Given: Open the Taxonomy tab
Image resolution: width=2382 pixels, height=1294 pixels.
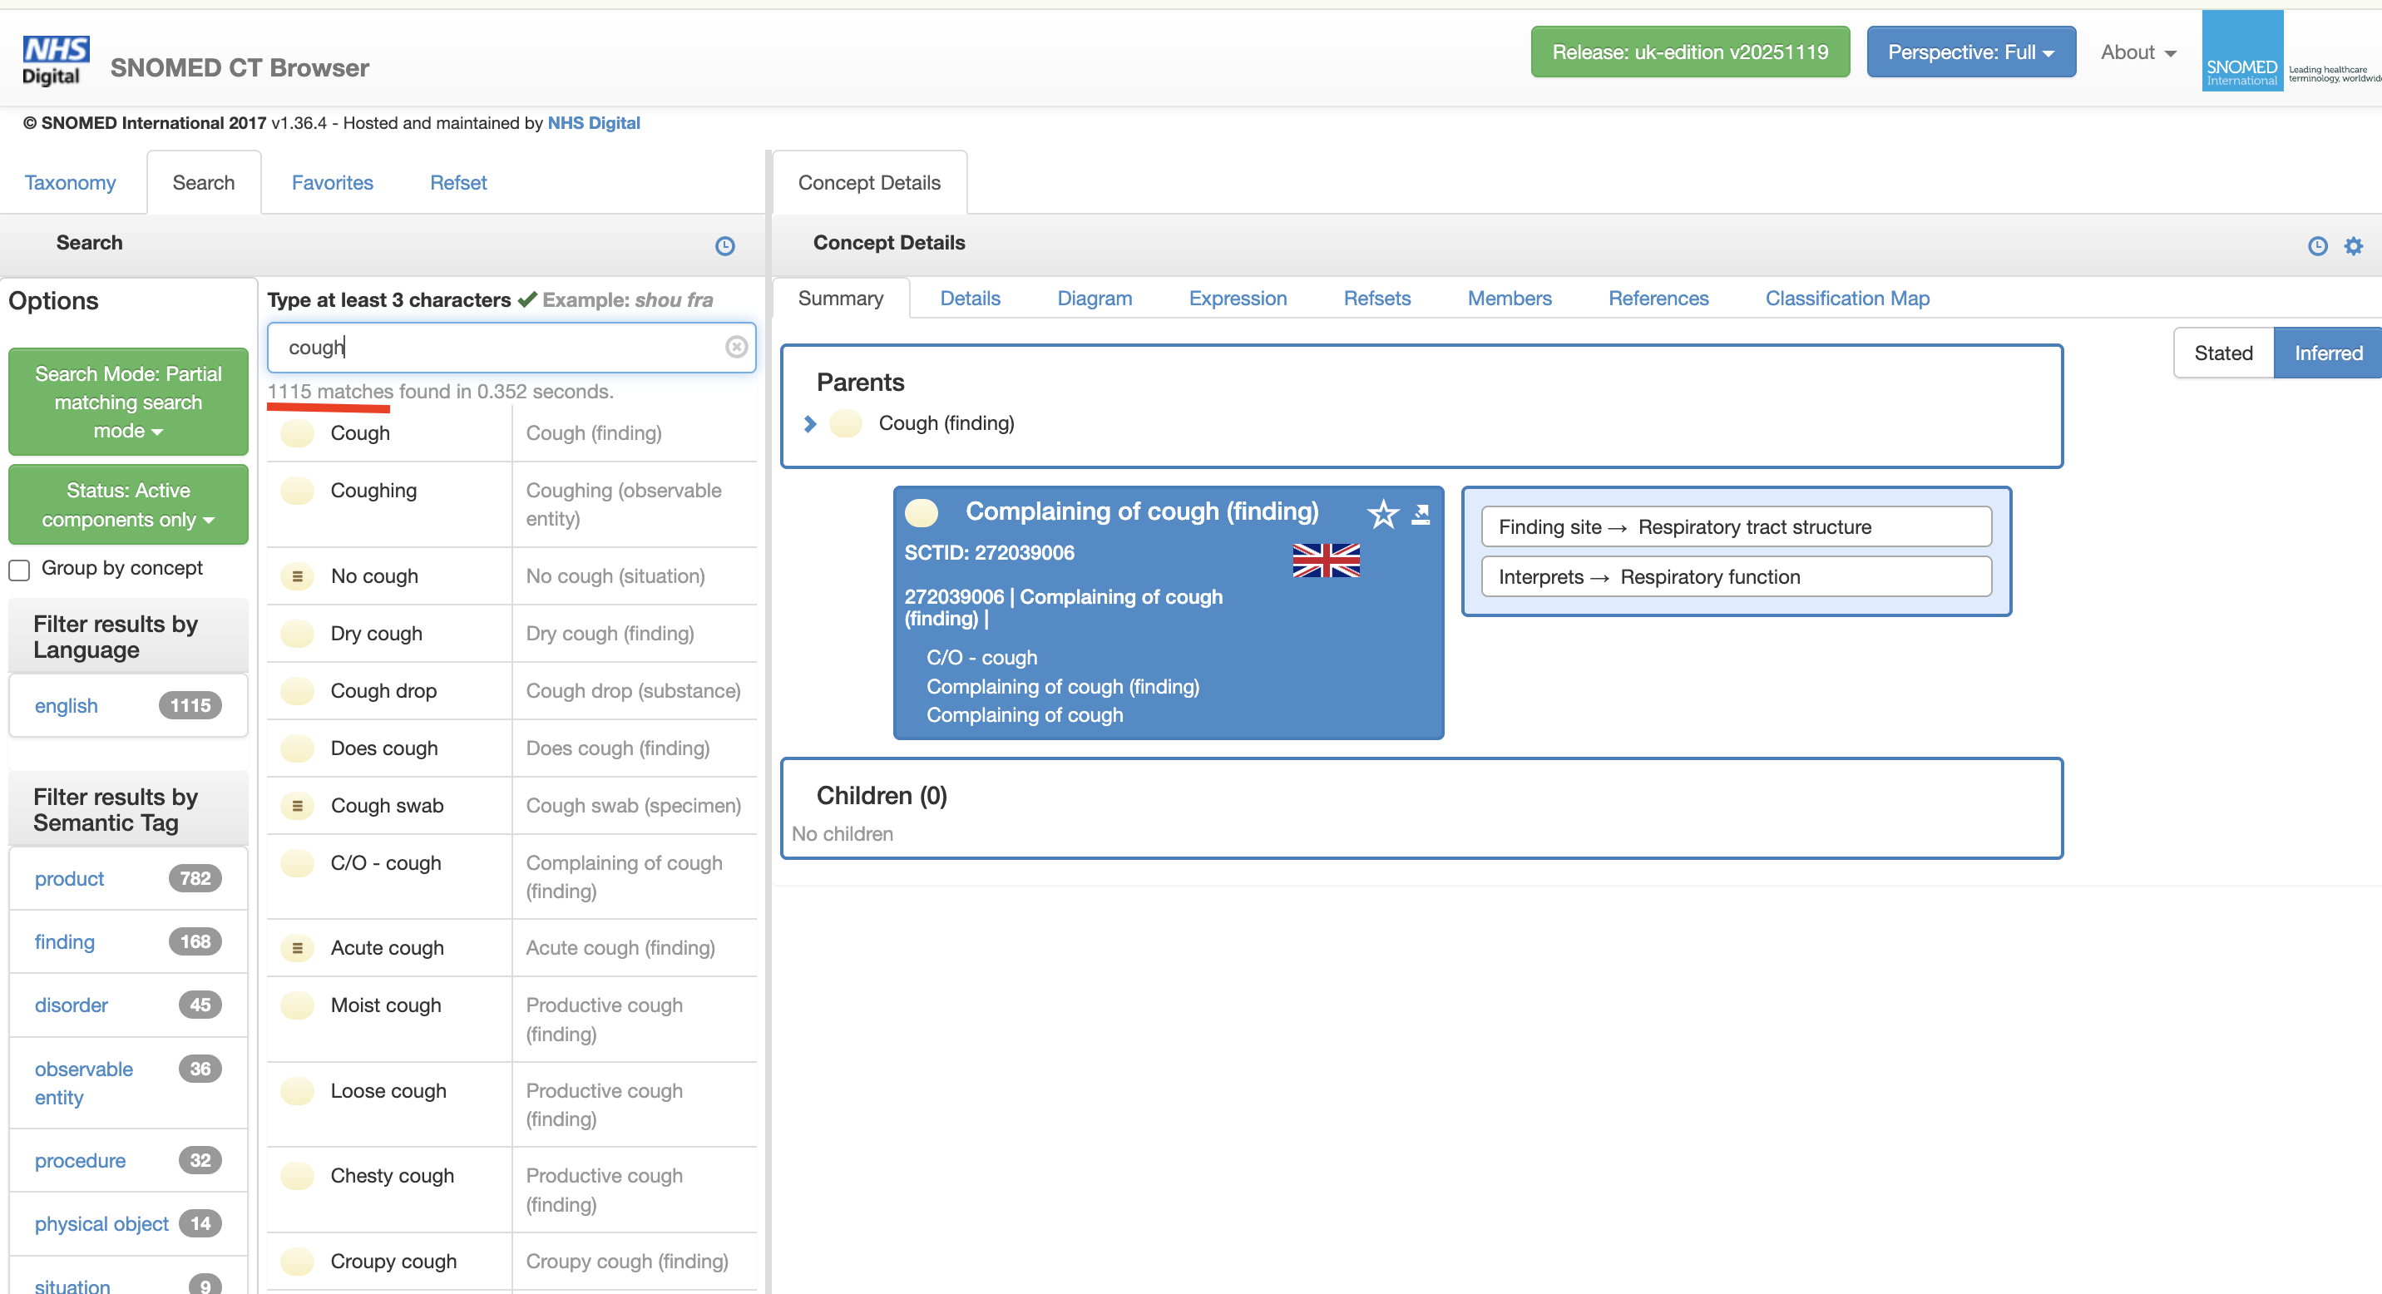Looking at the screenshot, I should (70, 182).
